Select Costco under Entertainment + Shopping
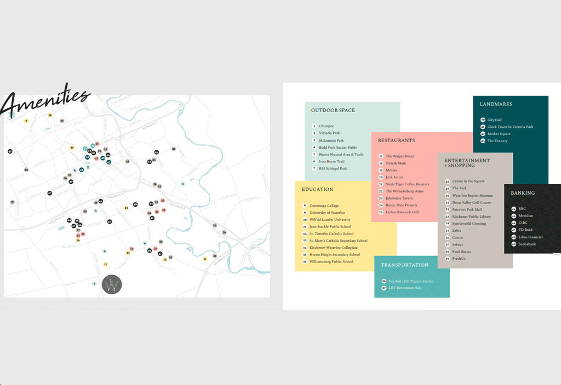Image resolution: width=561 pixels, height=385 pixels. pos(458,238)
